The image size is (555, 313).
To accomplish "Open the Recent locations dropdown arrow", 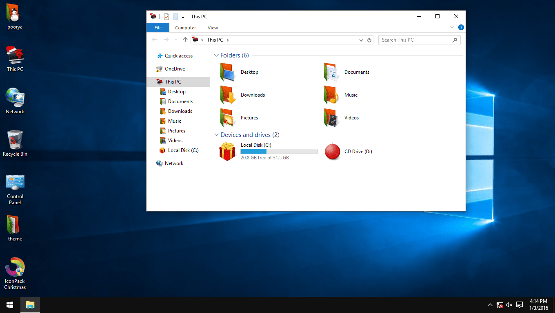I will coord(176,40).
